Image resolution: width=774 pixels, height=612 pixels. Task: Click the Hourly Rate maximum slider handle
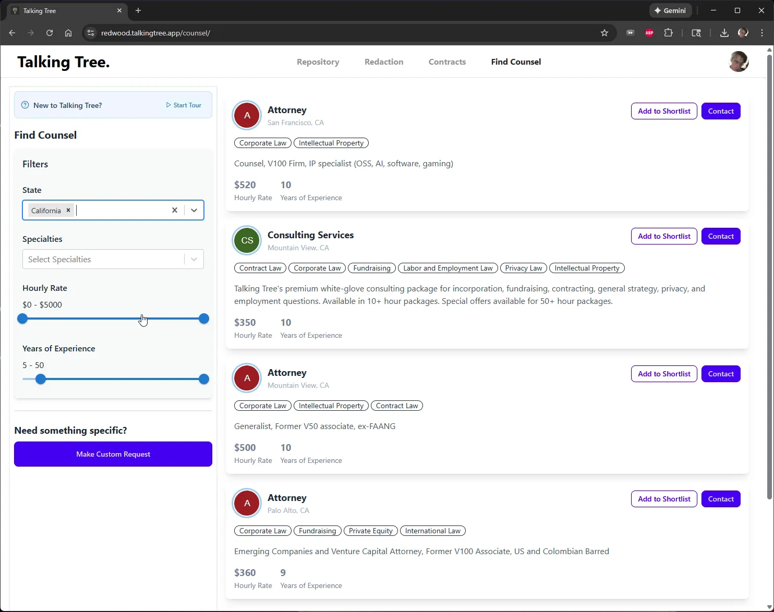[x=204, y=319]
